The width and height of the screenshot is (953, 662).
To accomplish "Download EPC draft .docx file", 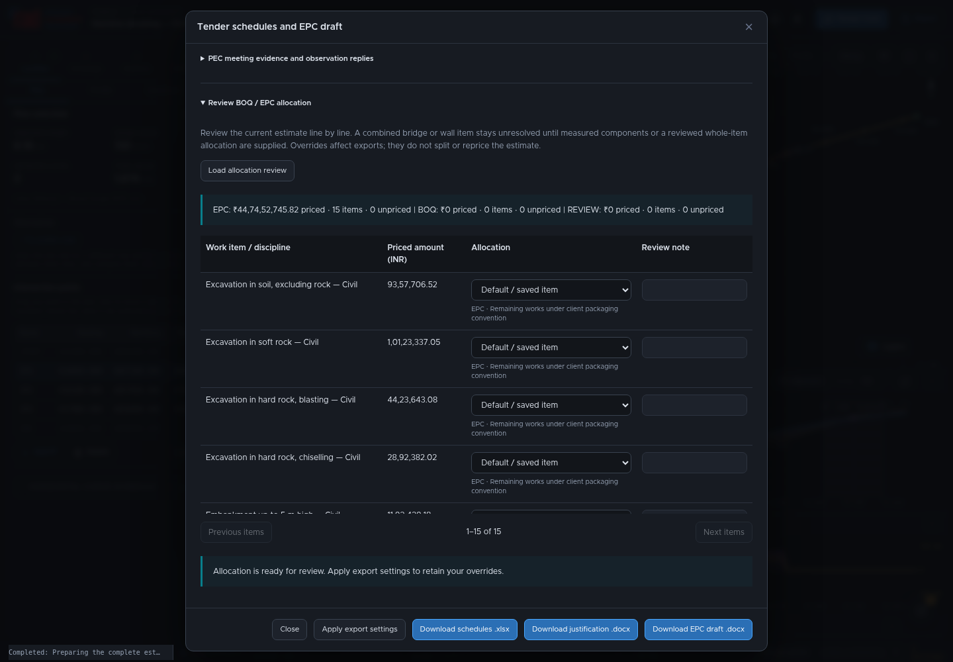I will (x=698, y=630).
